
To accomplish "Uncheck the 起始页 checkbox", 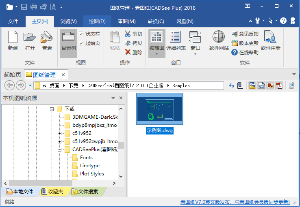I will pos(81,43).
